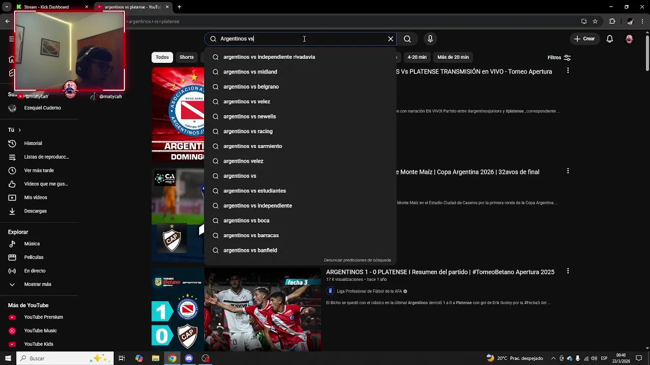Open more options for PLATENSE TRANSMISIÓN video
The height and width of the screenshot is (365, 650).
click(568, 70)
